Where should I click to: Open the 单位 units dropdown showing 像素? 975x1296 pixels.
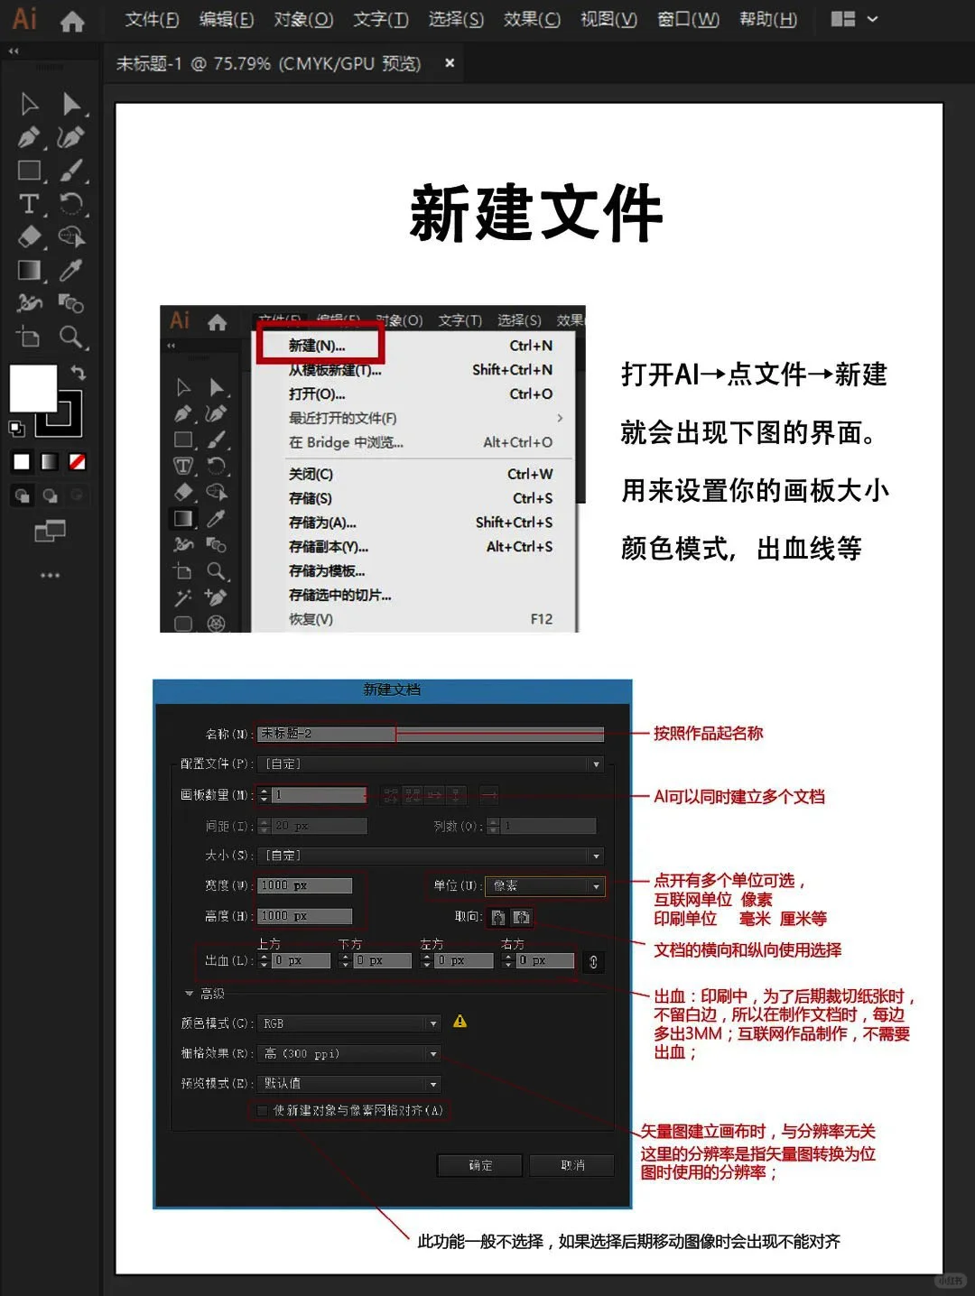click(x=544, y=885)
